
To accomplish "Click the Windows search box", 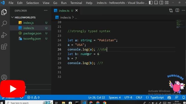I will tap(29, 103).
